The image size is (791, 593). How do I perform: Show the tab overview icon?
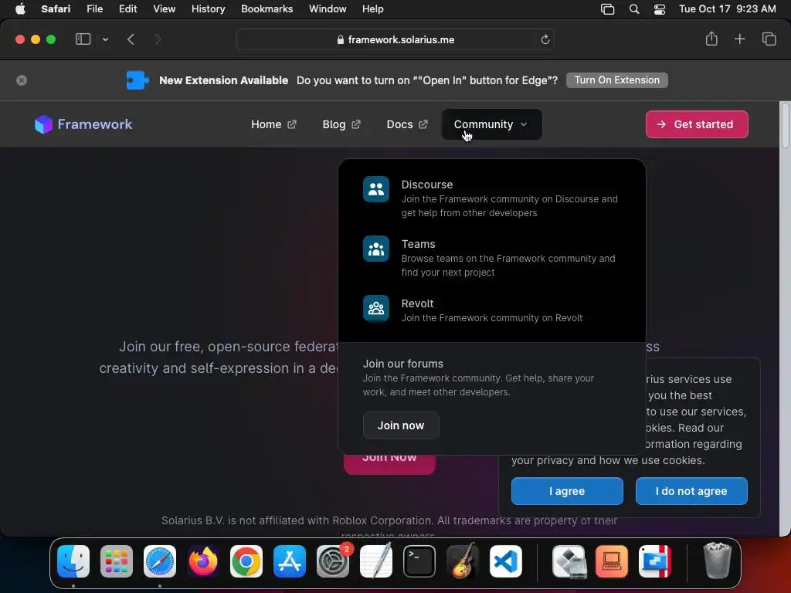769,39
